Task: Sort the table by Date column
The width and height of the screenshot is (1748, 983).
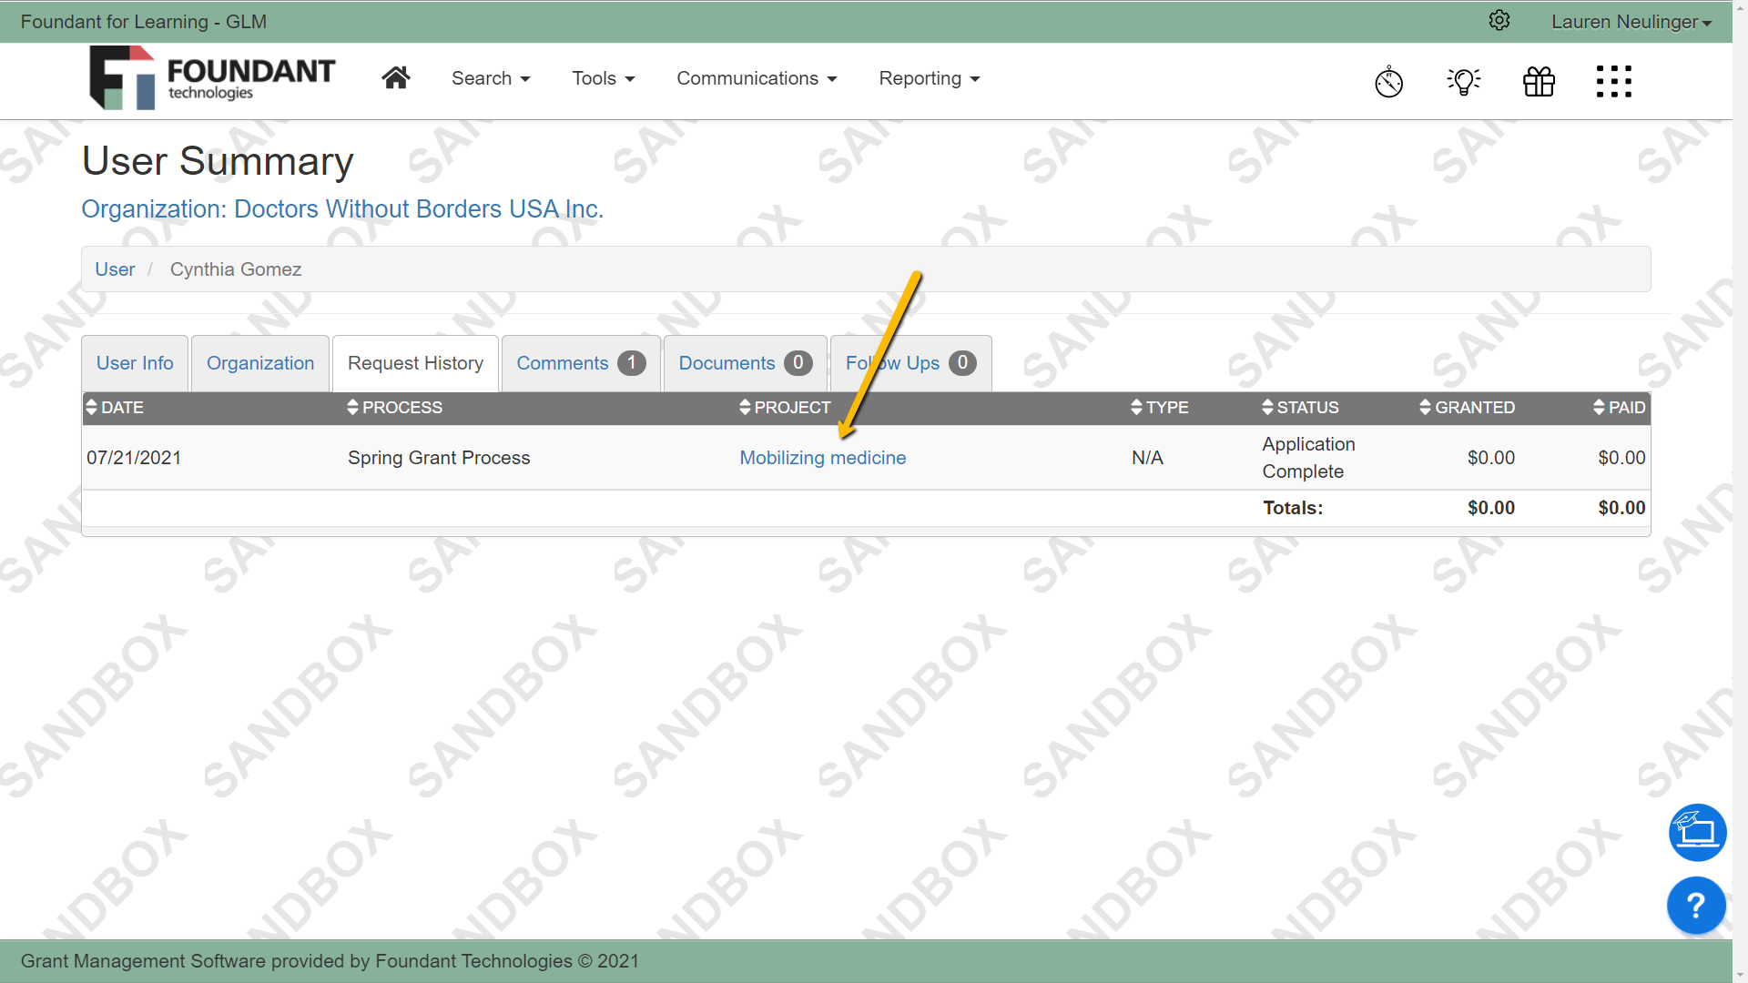Action: pyautogui.click(x=115, y=408)
